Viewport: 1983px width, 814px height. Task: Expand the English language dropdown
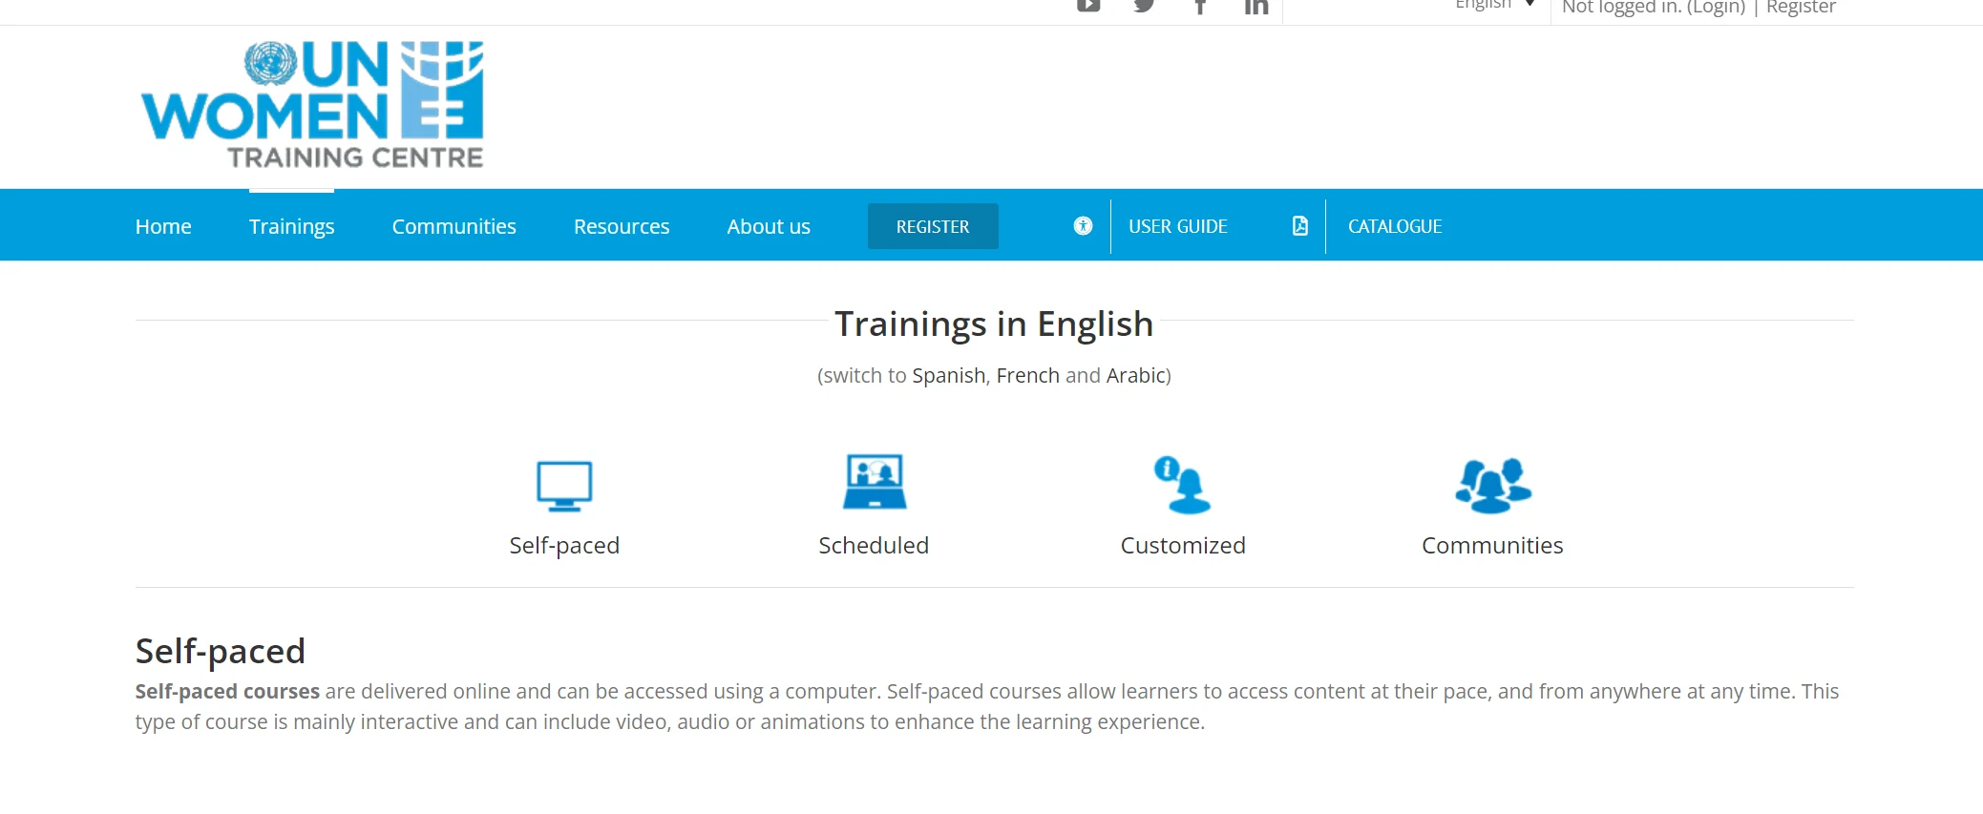pos(1493,6)
